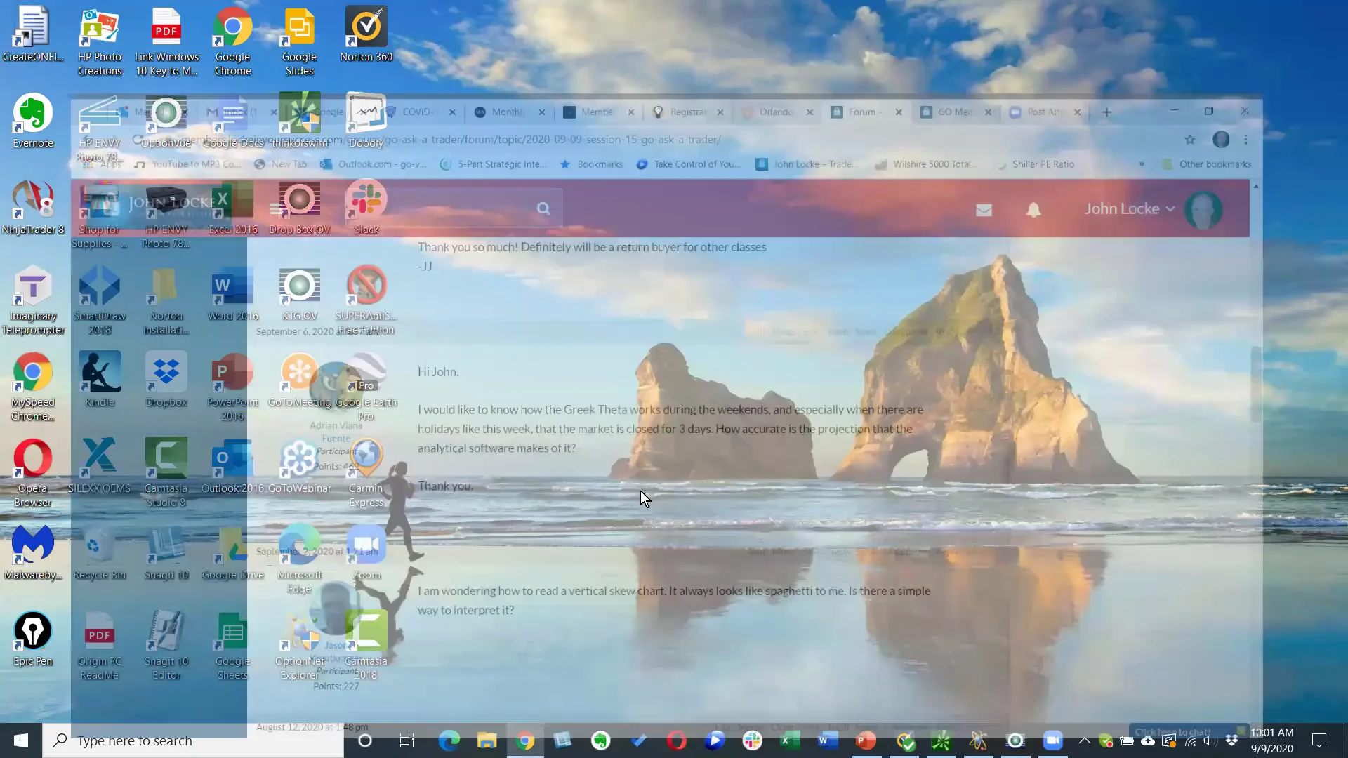Open the GoToMeeting desktop shortcut
This screenshot has height=758, width=1348.
[300, 380]
